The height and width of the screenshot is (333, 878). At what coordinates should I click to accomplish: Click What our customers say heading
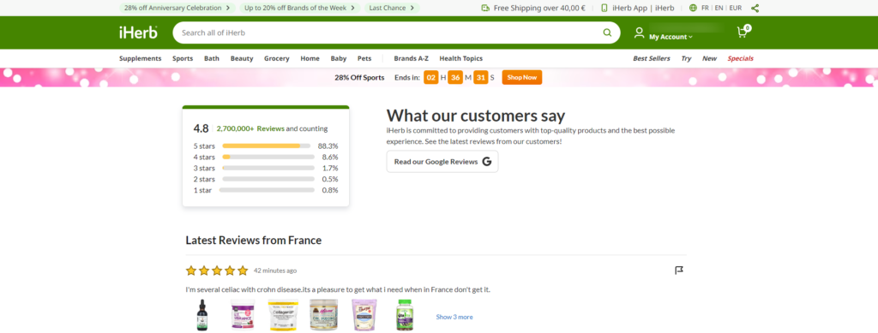[476, 116]
